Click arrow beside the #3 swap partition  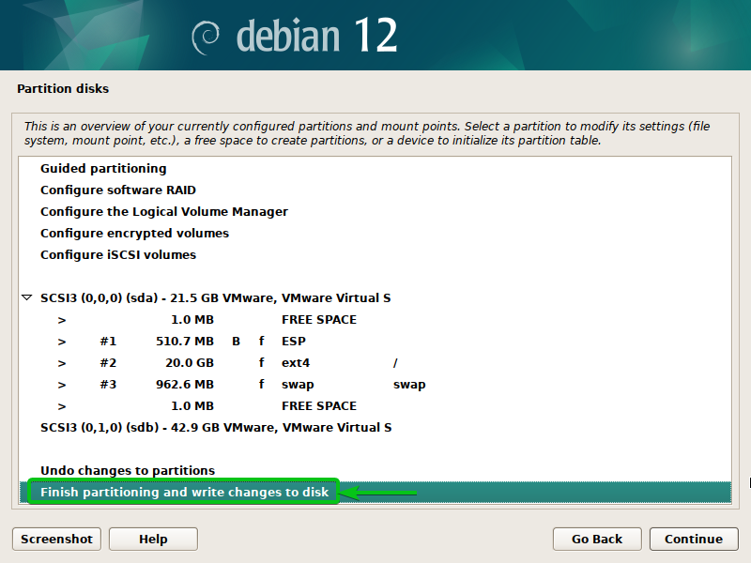click(62, 385)
